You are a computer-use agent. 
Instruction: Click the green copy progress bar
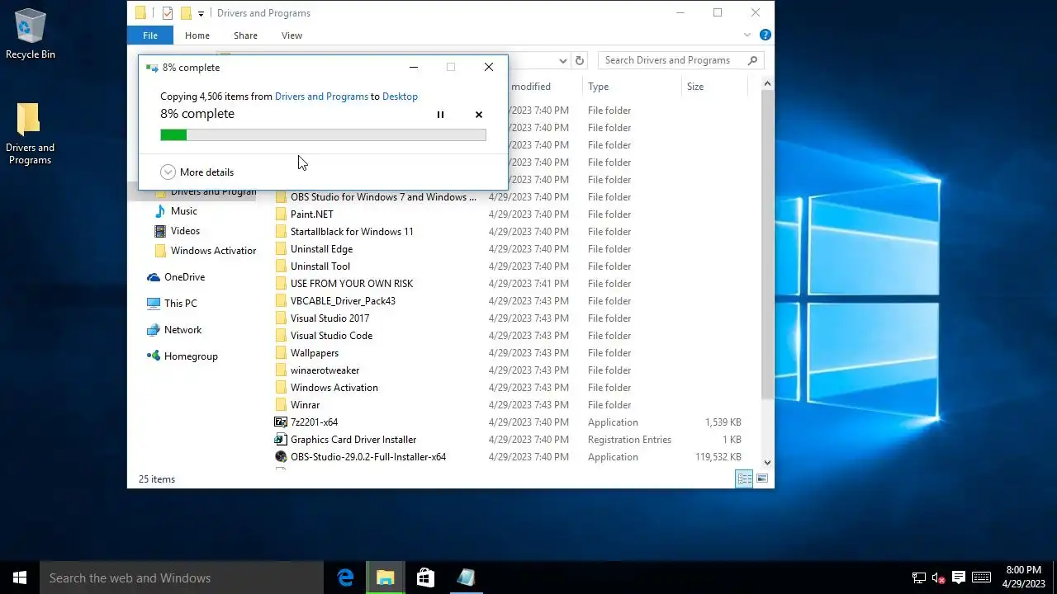[x=323, y=135]
